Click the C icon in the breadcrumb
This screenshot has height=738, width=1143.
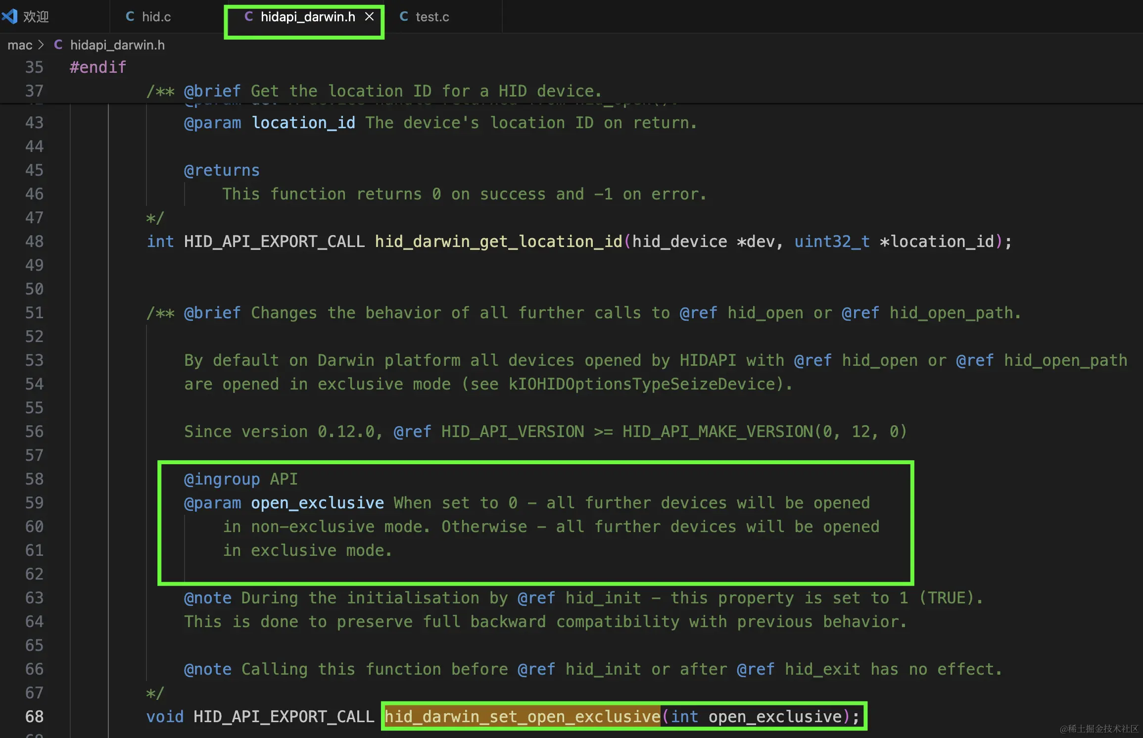(58, 45)
